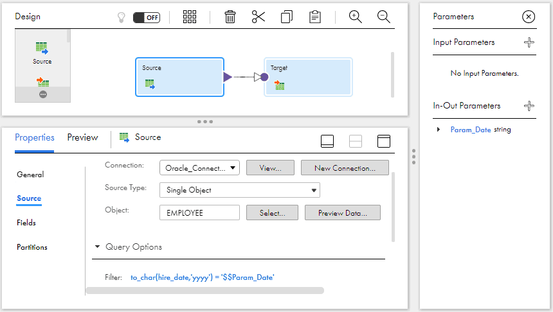The height and width of the screenshot is (312, 553).
Task: Click the three-dot splitter below the canvas
Action: point(205,121)
